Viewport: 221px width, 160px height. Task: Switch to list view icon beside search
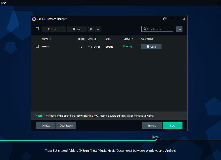coord(179,29)
